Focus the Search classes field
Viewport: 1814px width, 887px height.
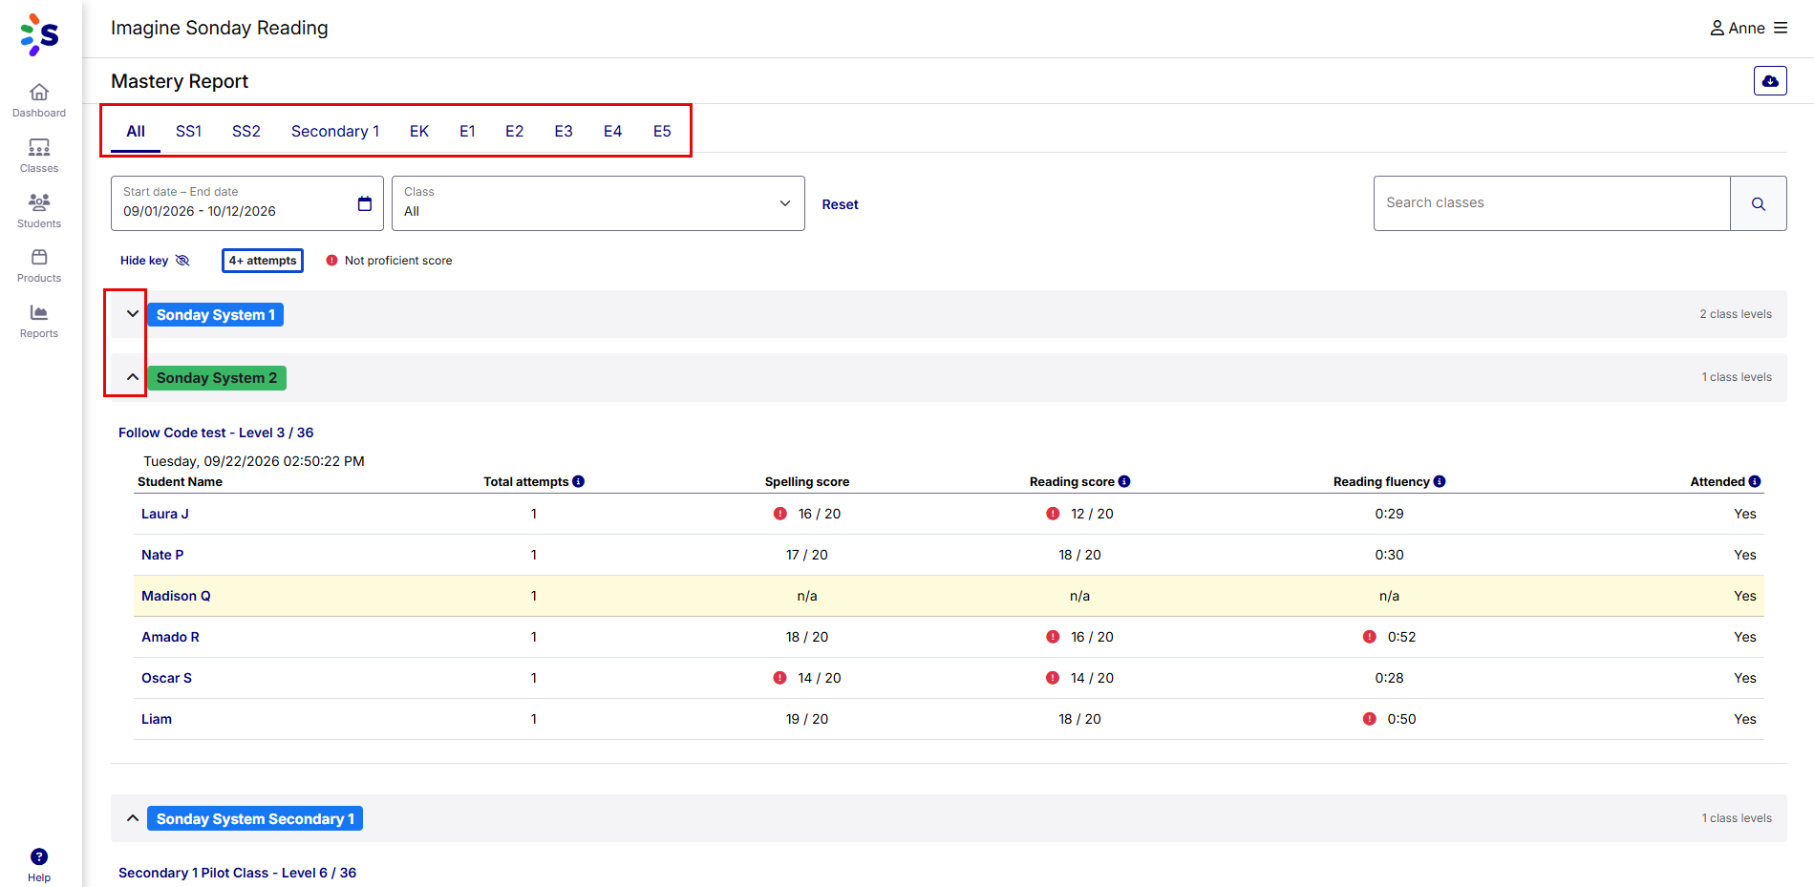coord(1552,203)
